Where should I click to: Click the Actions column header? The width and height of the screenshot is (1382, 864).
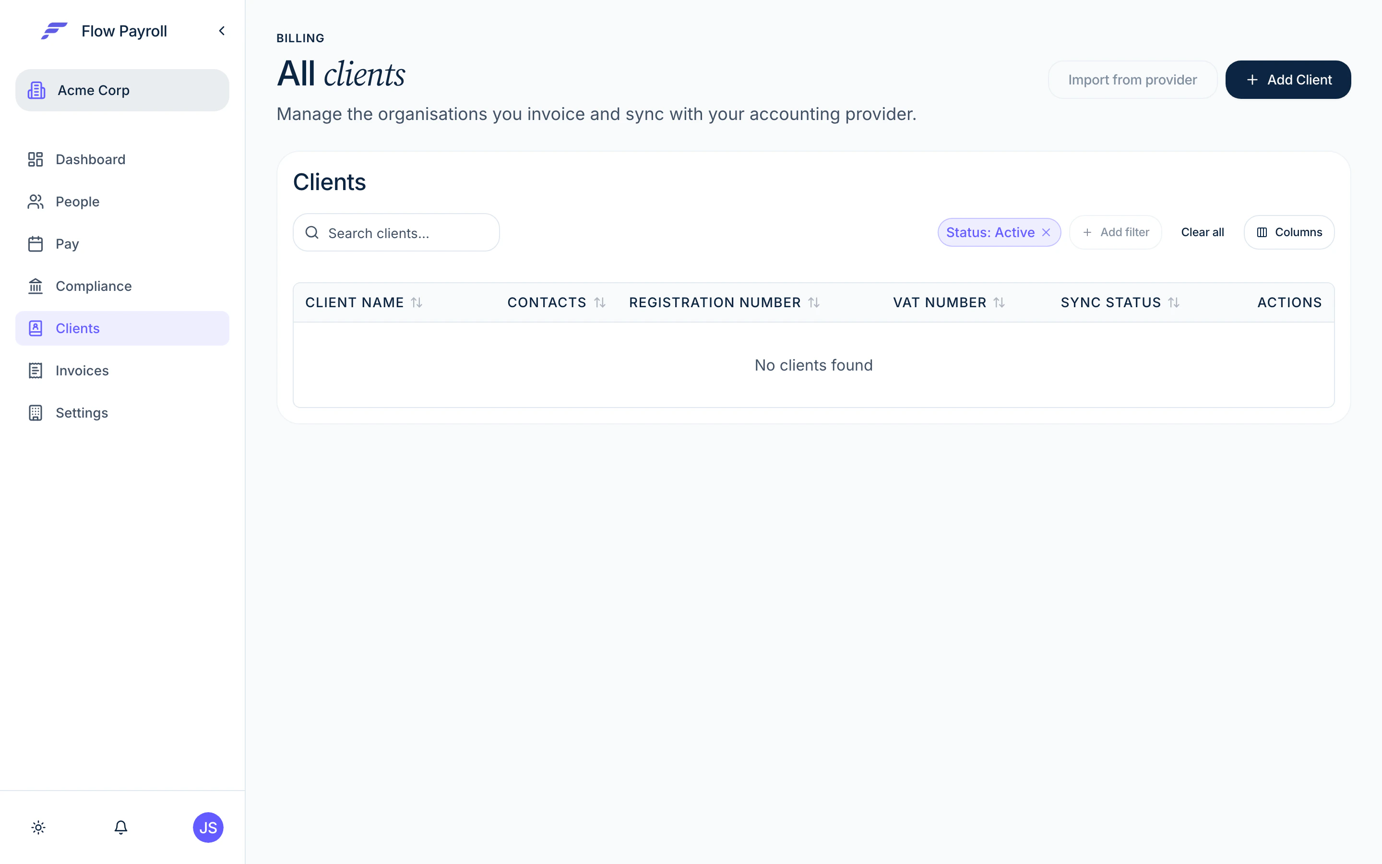pyautogui.click(x=1289, y=303)
